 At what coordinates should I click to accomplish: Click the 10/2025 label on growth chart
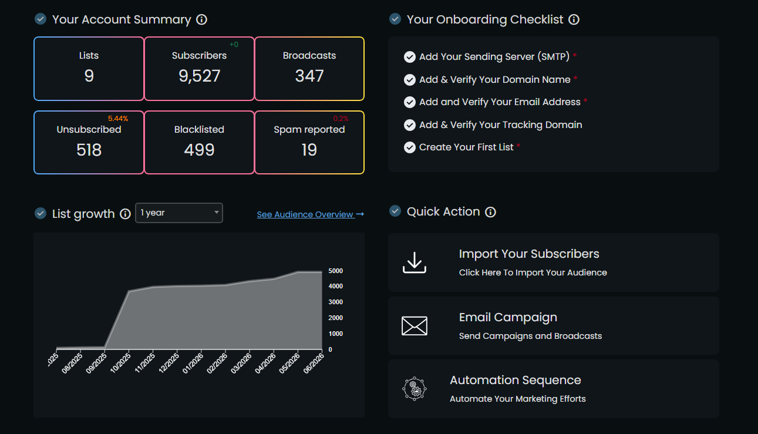122,363
